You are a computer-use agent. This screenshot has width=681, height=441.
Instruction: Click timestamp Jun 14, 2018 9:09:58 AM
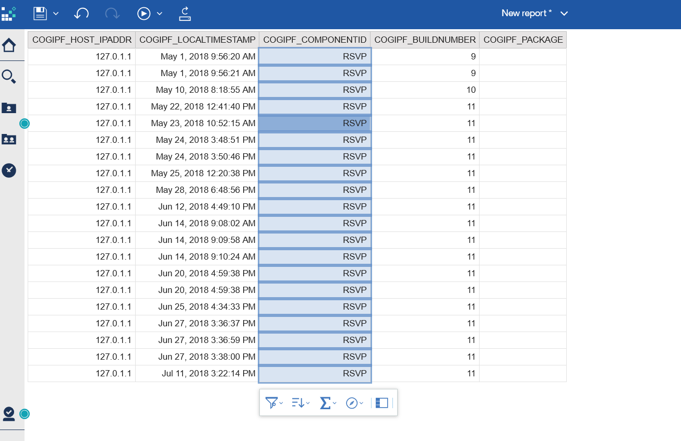(207, 240)
